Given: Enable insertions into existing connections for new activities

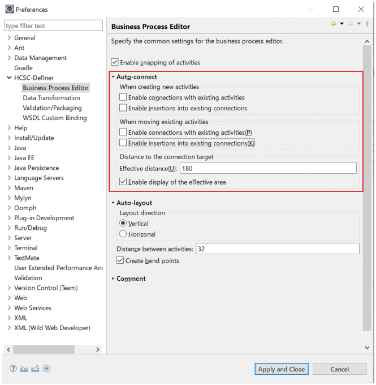Looking at the screenshot, I should [x=123, y=108].
